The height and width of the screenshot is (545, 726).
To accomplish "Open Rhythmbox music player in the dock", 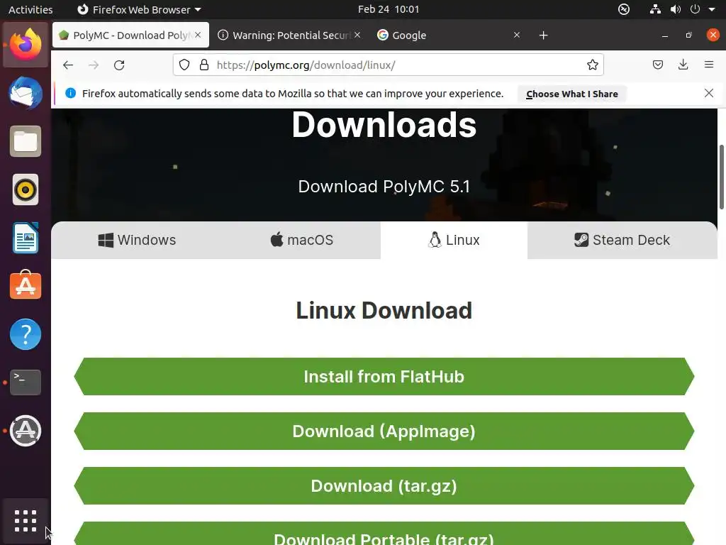I will point(26,189).
